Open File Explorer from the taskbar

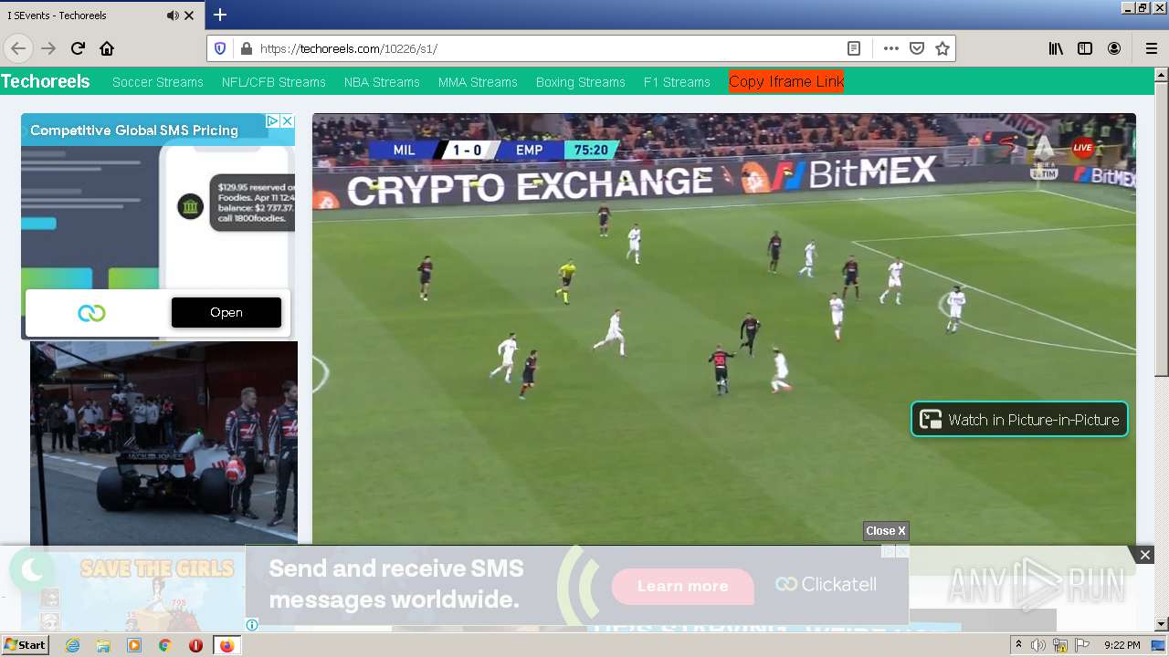[103, 645]
